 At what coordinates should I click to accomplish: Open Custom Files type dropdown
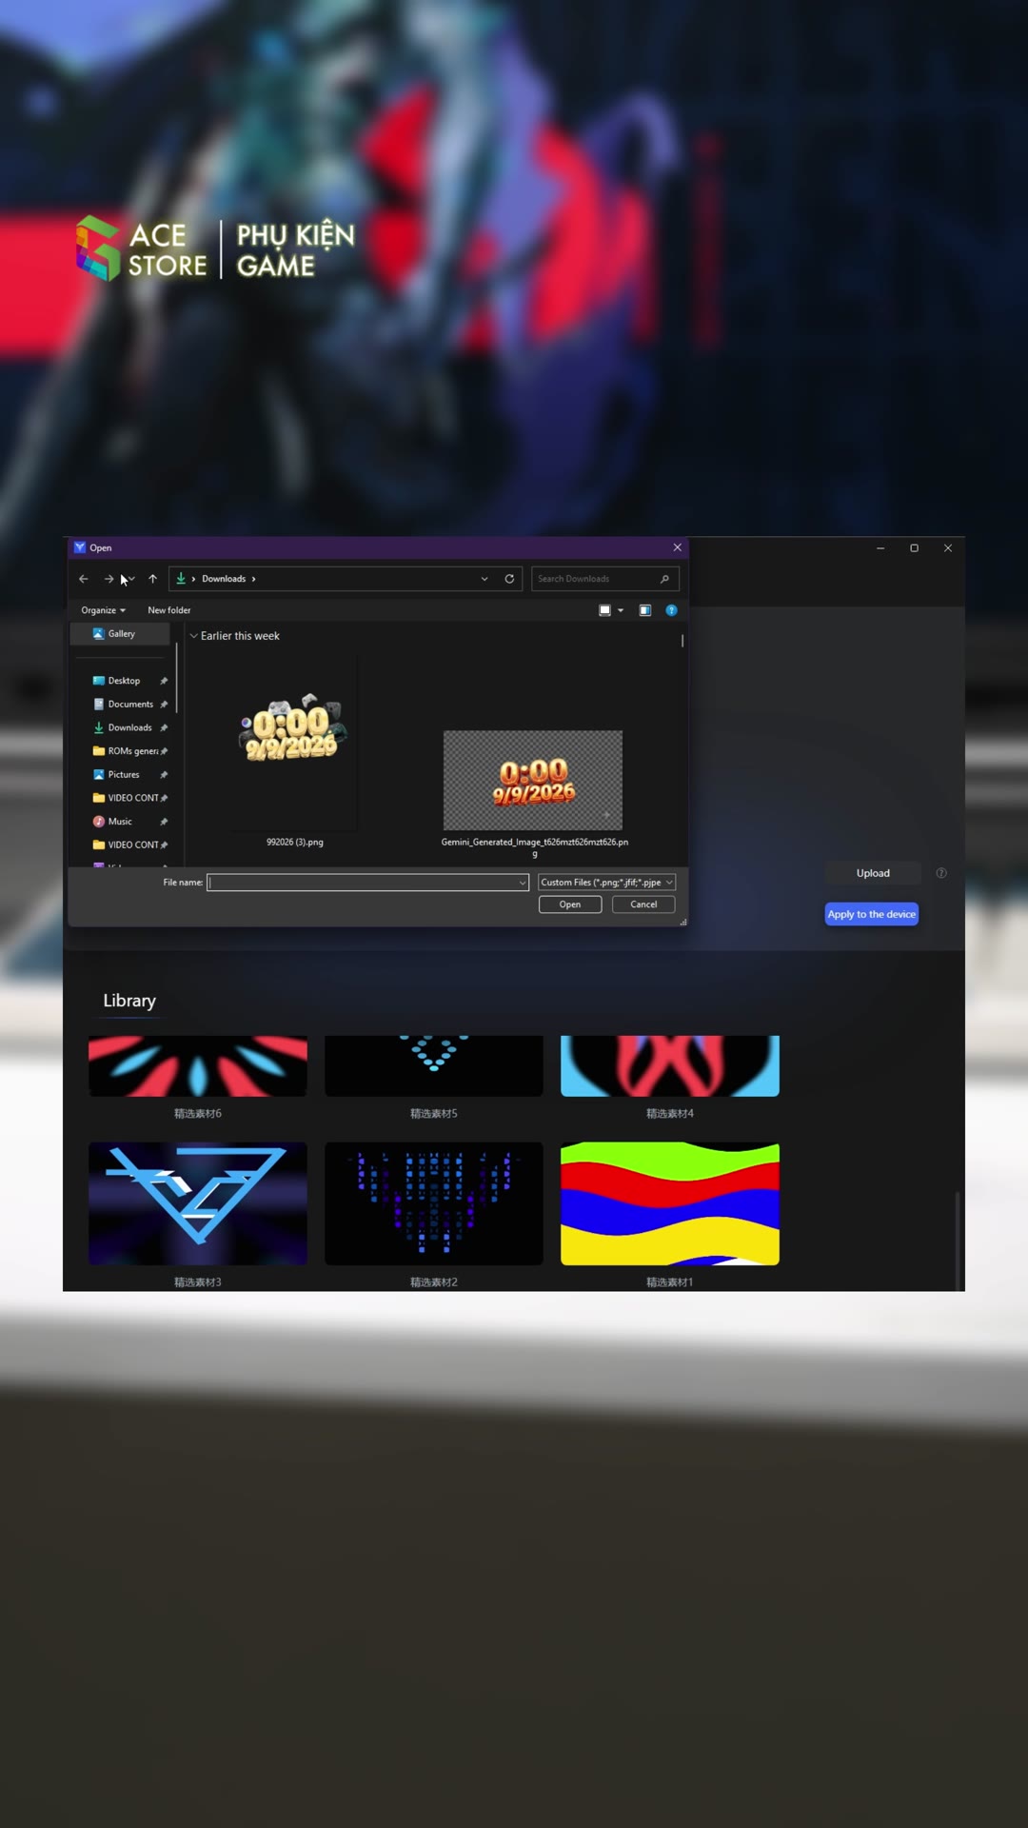606,883
